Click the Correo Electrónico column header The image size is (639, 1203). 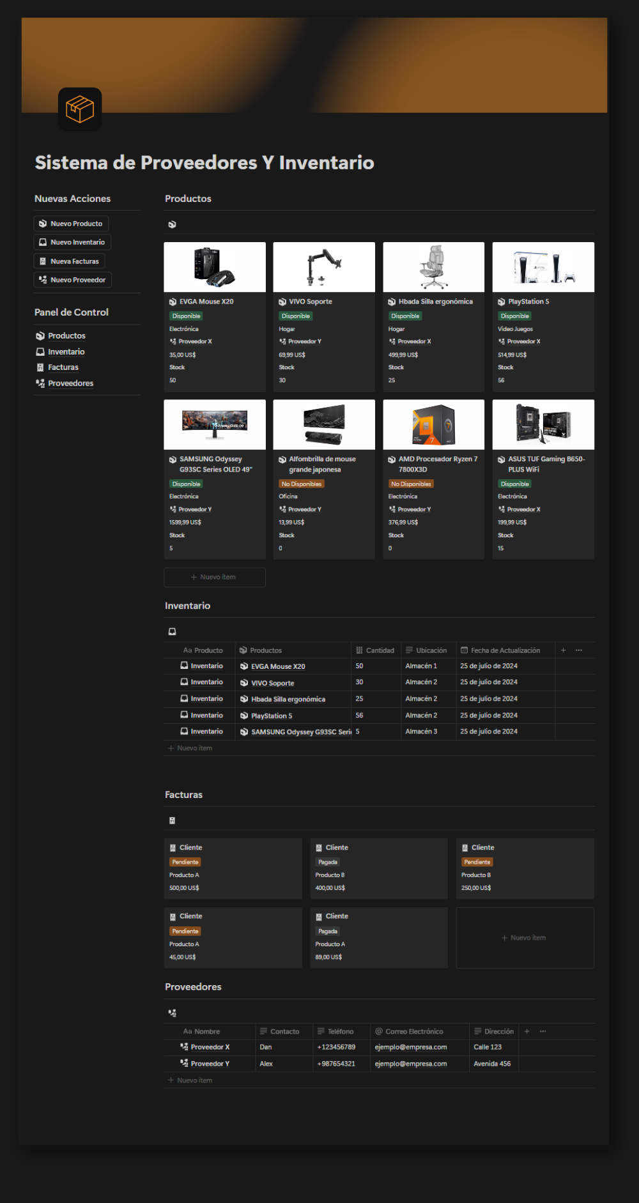pos(420,1031)
